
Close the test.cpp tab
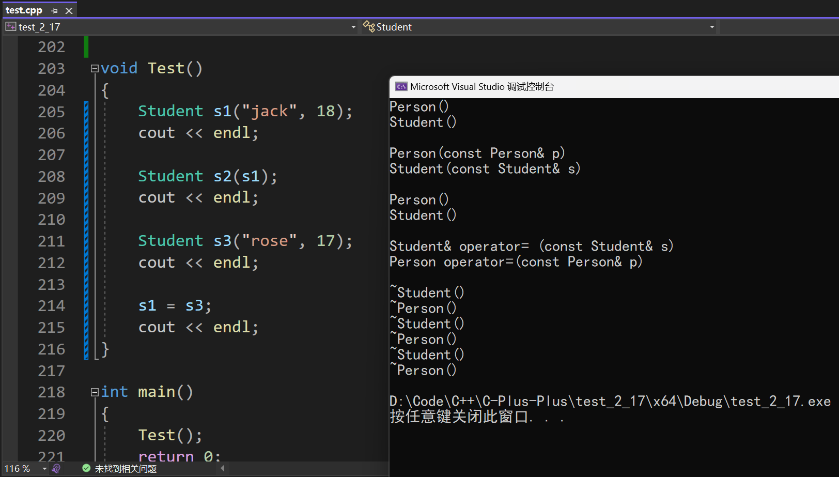pos(69,10)
